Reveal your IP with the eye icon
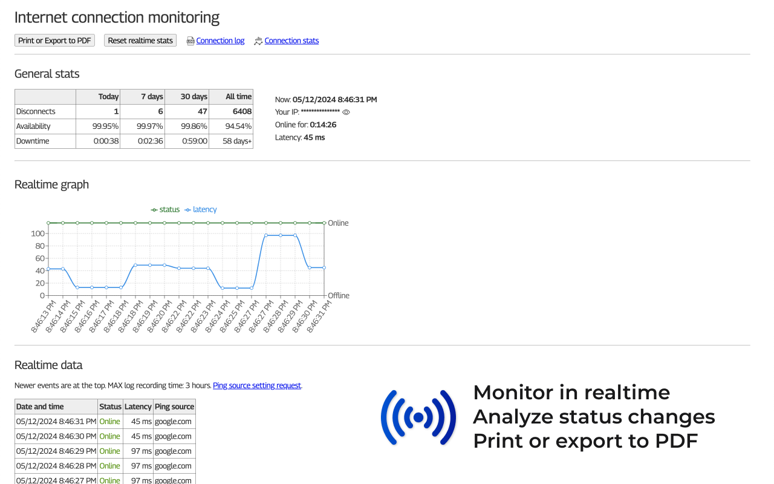Image resolution: width=774 pixels, height=484 pixels. 345,112
